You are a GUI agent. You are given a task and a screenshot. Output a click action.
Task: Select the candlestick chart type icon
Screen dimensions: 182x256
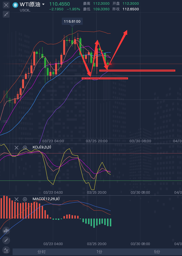pos(6,231)
